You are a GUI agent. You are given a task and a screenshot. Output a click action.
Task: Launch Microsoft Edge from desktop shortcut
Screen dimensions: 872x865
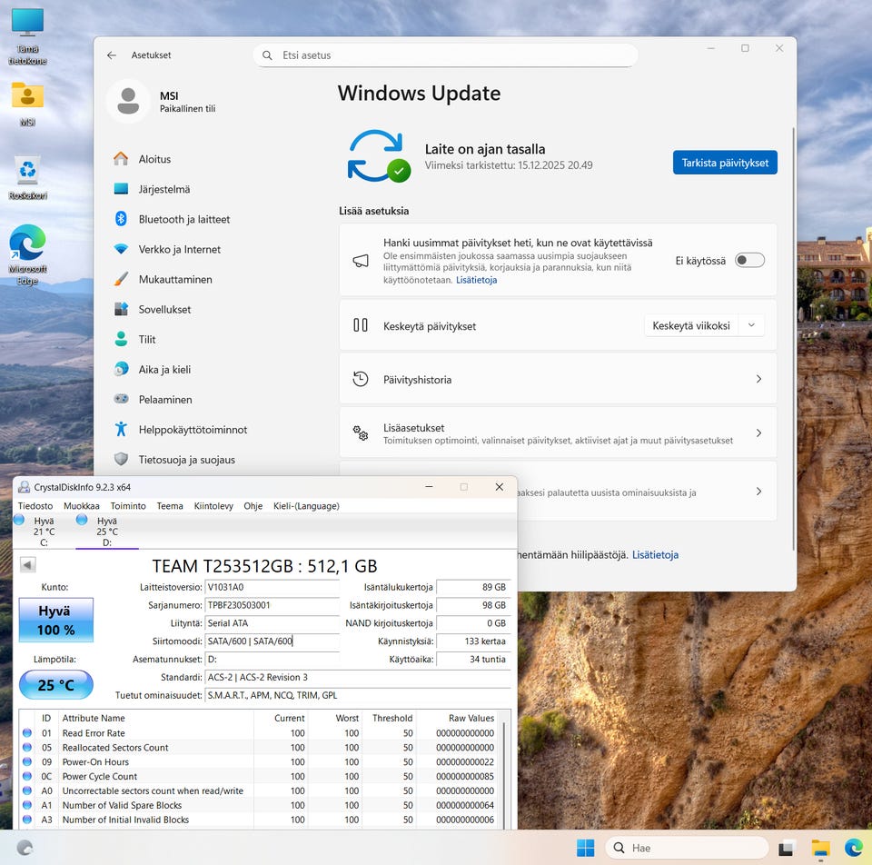point(27,254)
